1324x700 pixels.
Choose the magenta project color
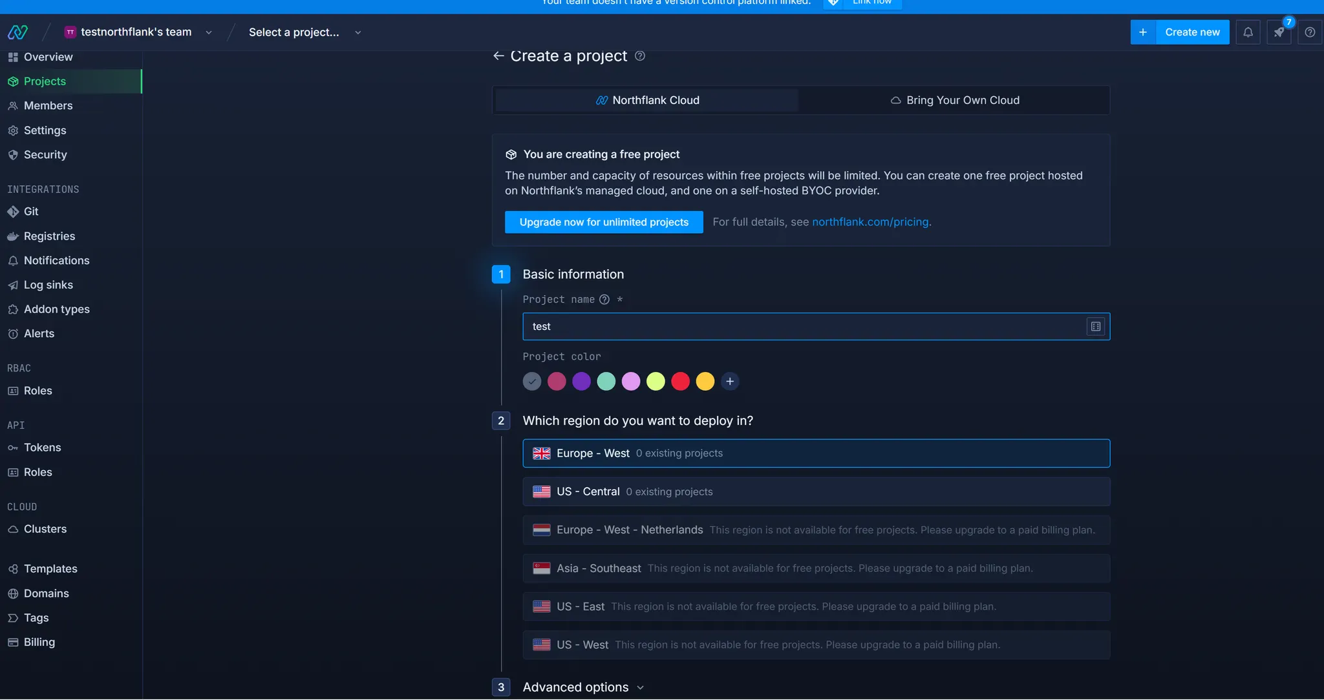click(557, 382)
